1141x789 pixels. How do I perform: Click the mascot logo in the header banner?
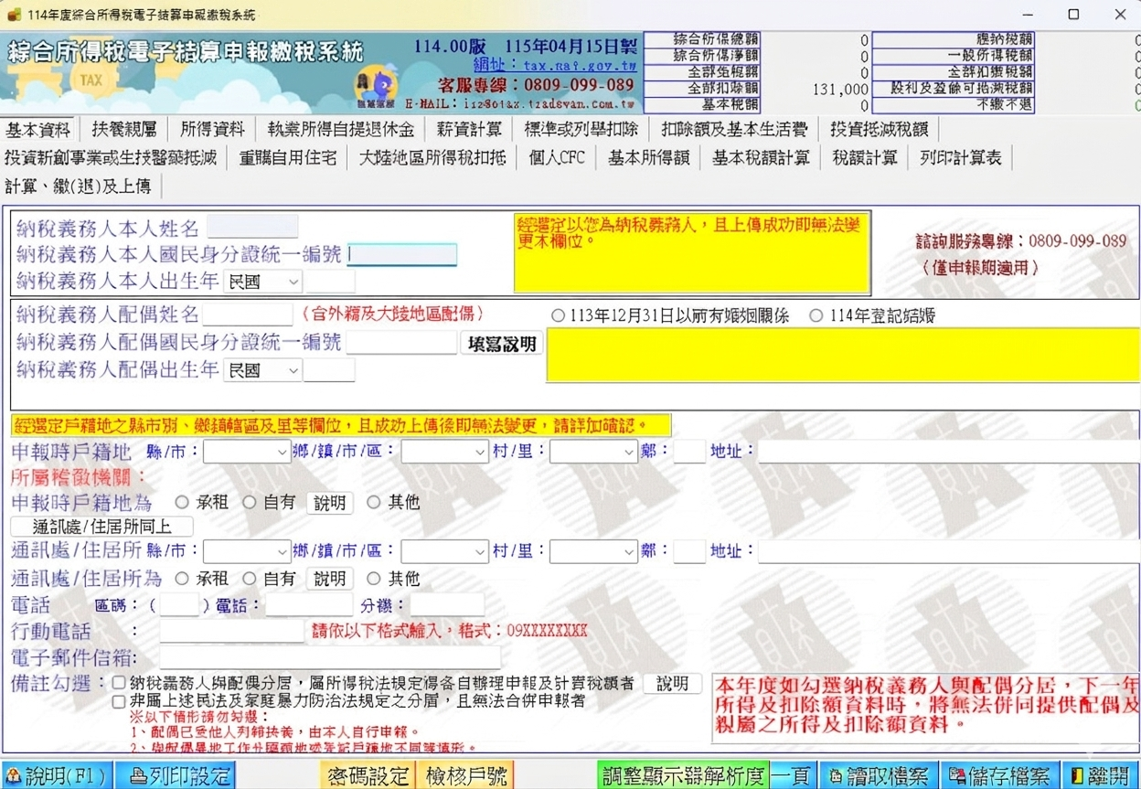(376, 87)
